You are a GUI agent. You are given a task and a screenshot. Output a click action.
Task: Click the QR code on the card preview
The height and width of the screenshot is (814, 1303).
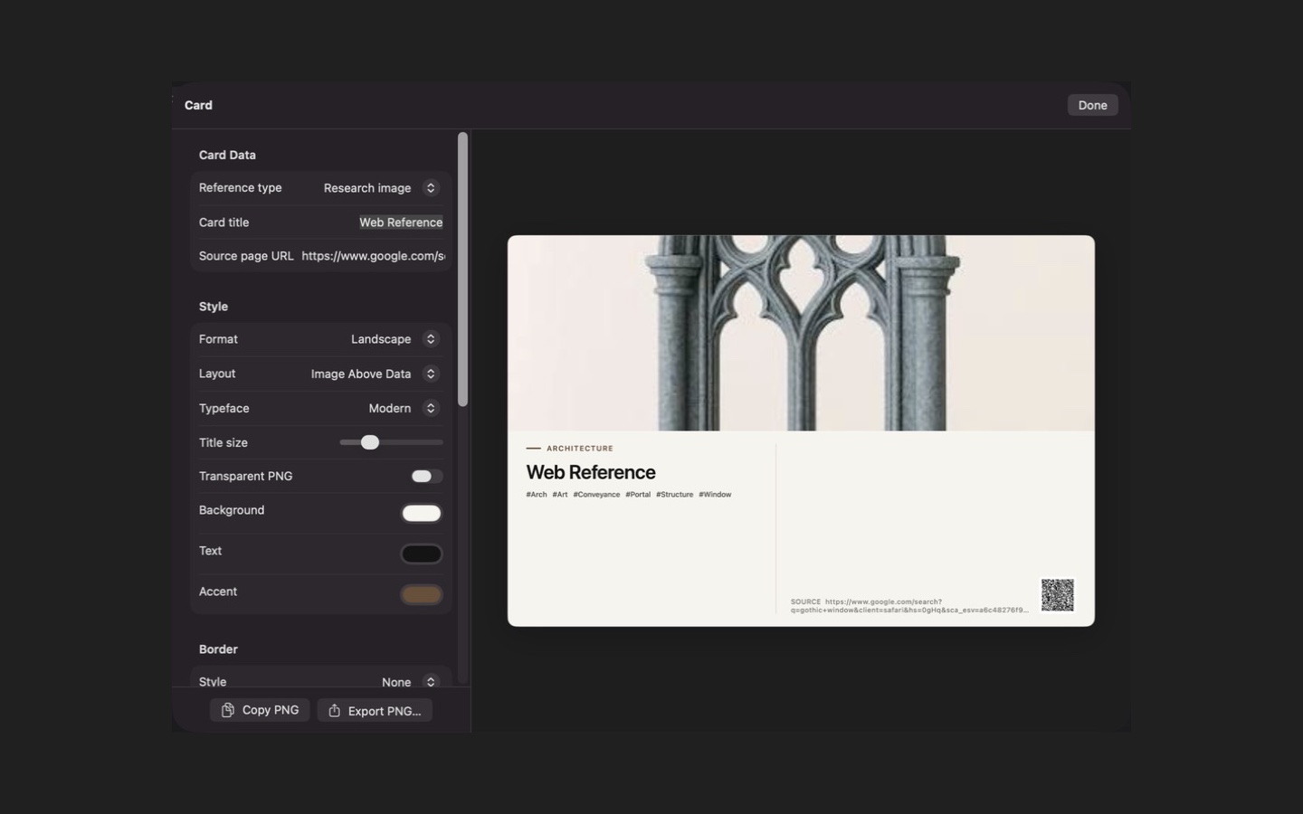tap(1057, 595)
